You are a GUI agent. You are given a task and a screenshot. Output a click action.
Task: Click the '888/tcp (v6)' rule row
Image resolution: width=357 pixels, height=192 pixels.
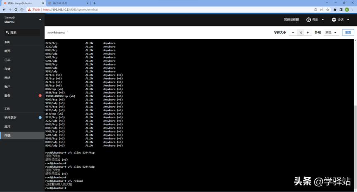tap(84, 89)
